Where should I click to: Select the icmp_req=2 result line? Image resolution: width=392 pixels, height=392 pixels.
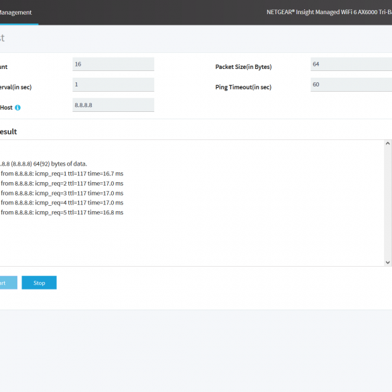click(62, 184)
